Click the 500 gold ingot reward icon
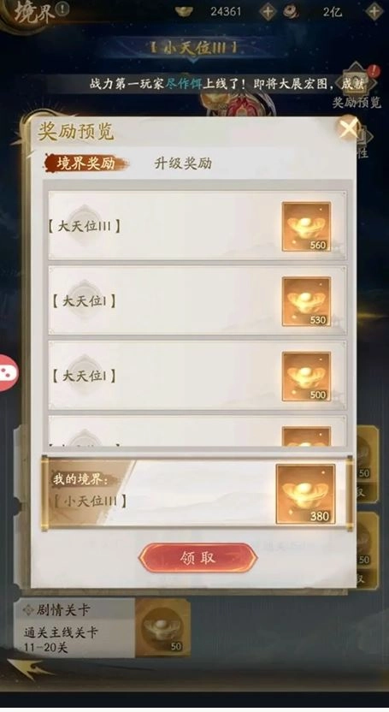389x712 pixels. pos(306,377)
